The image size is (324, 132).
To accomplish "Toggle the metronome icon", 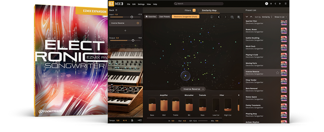I will [132, 120].
